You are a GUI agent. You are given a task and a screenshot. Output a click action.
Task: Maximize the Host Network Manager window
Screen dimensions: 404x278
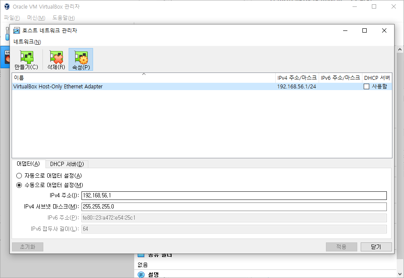365,30
